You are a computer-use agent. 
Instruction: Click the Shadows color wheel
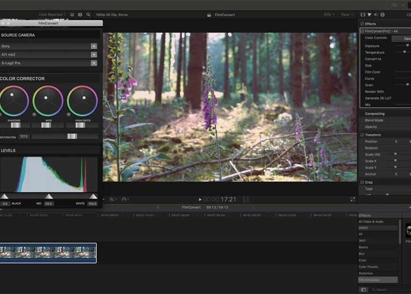click(x=14, y=101)
